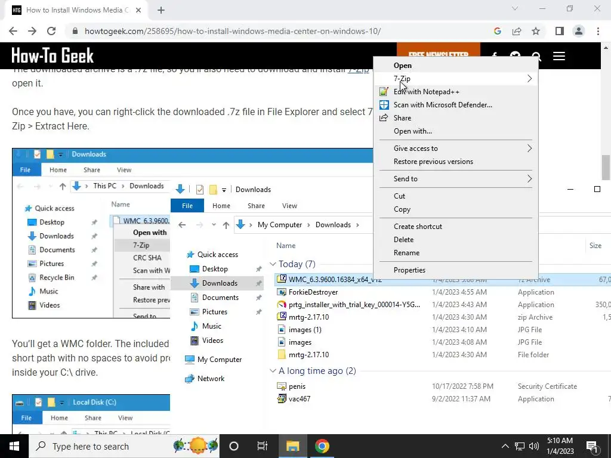Image resolution: width=611 pixels, height=458 pixels.
Task: Choose Edit with Notepad++
Action: [x=456, y=92]
